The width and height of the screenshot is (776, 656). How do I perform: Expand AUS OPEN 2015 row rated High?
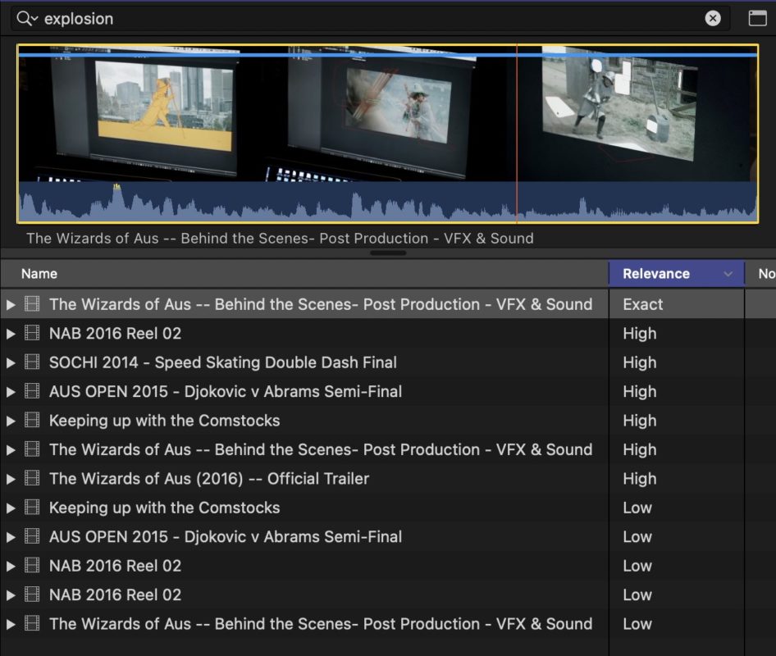[11, 392]
